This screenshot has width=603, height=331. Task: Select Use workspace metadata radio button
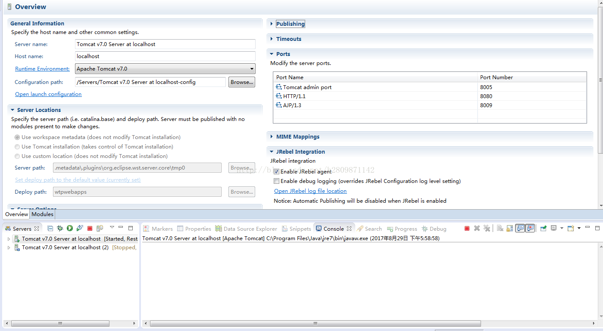click(17, 137)
